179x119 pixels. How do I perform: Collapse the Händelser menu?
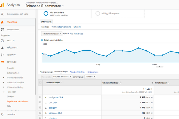[4, 92]
